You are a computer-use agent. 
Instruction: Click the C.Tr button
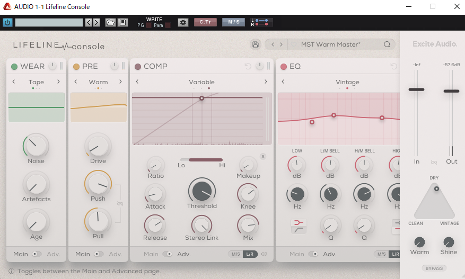click(x=205, y=22)
